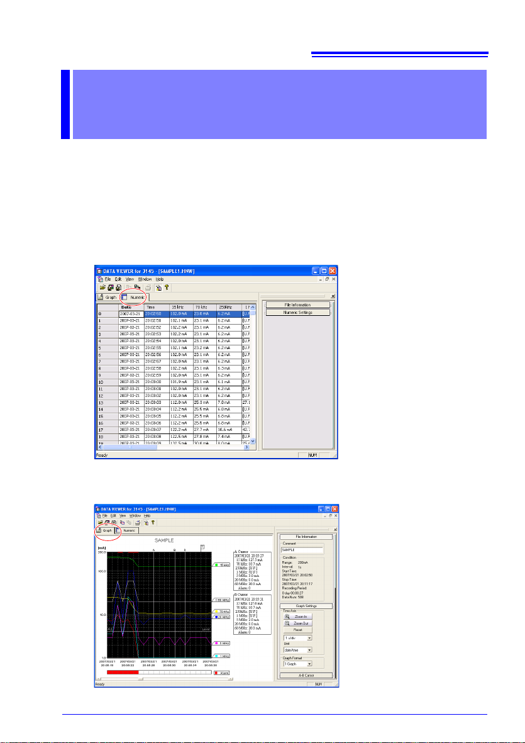Viewport: 525px width, 743px height.
Task: Click the magnifier icon on the Zoom In button
Action: click(x=287, y=617)
